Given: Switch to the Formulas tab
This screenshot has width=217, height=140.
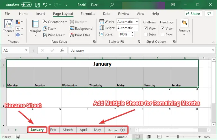Looking at the screenshot, I should coord(88,14).
